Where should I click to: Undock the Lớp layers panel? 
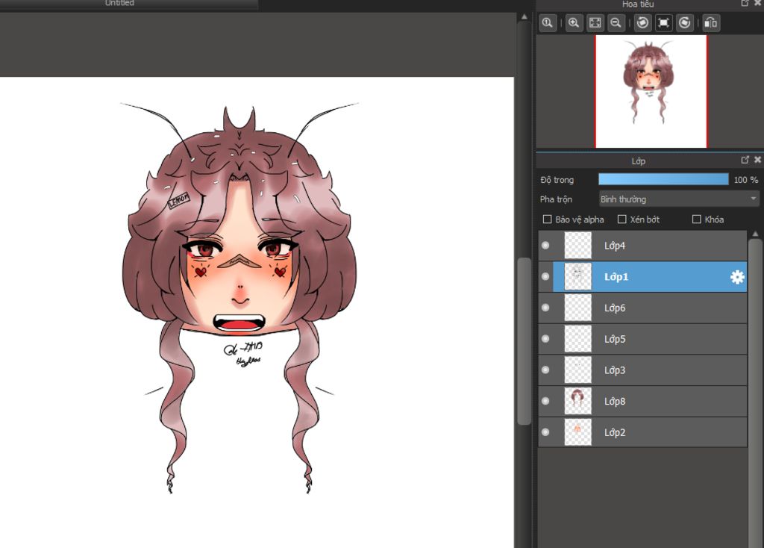745,160
